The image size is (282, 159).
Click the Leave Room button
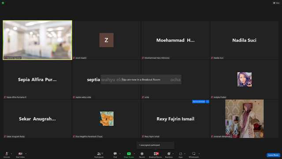click(x=273, y=155)
